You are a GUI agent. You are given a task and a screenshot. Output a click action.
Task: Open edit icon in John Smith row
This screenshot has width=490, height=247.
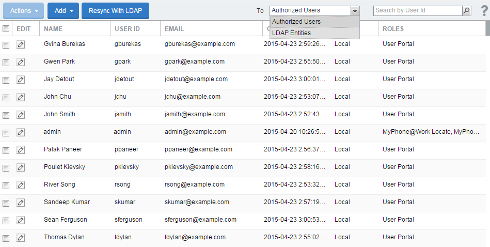click(x=21, y=115)
